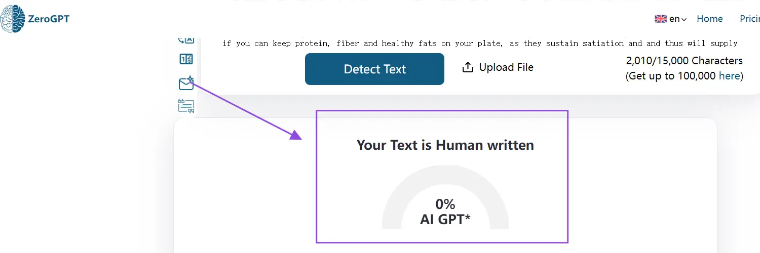Click the ZeroGPT brain logo icon
Screen dimensions: 760x253
tap(12, 19)
